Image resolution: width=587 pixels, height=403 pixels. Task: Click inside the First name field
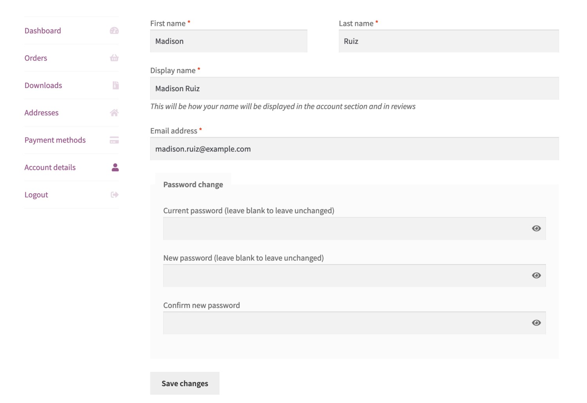coord(228,41)
